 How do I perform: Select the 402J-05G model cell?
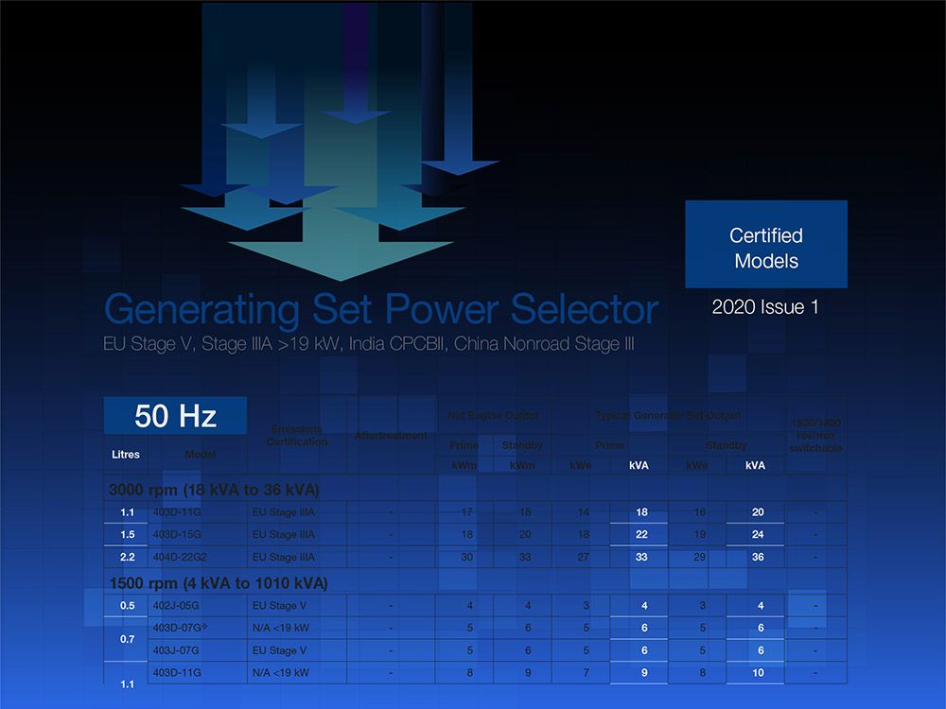[177, 605]
